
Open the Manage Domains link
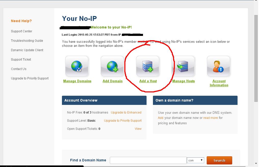pos(77,81)
